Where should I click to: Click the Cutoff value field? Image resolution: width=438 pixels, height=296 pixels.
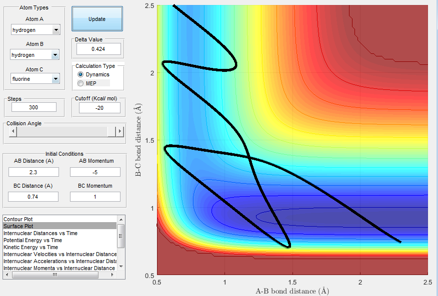pyautogui.click(x=99, y=108)
